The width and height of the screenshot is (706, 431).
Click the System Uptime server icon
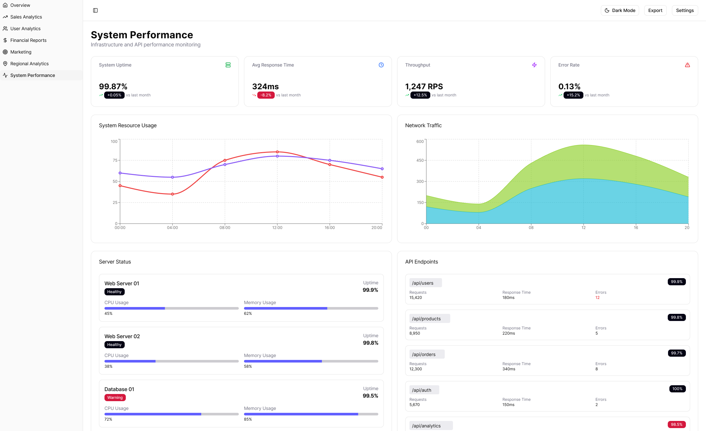tap(228, 65)
